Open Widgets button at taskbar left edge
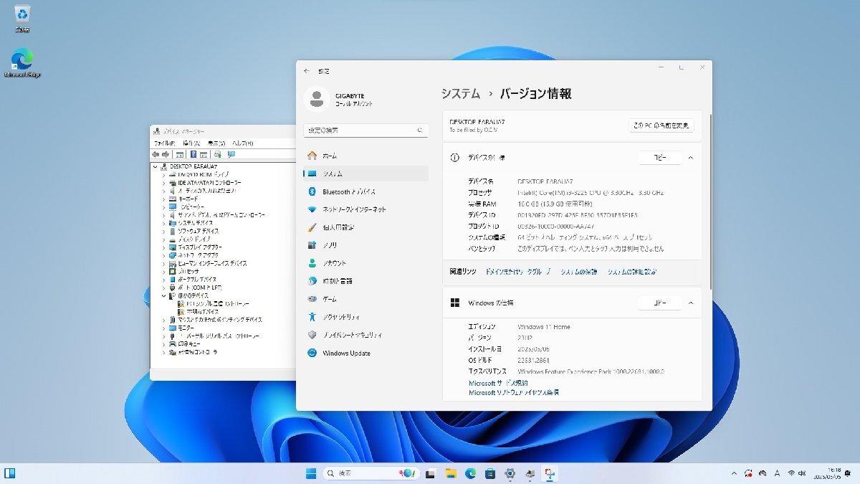860x484 pixels. (x=10, y=473)
